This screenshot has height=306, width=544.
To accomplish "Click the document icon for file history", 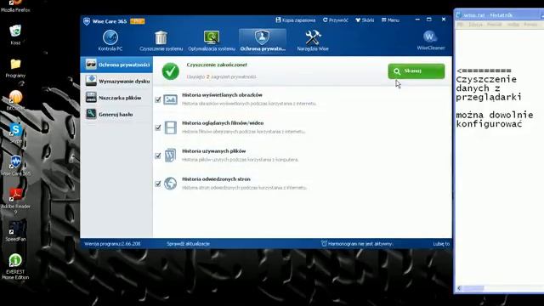I will coord(170,156).
